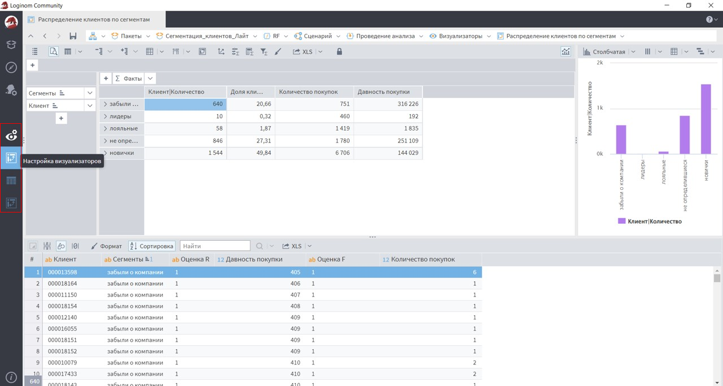This screenshot has height=386, width=723.
Task: Click the info icon at sidebar bottom
Action: (11, 377)
